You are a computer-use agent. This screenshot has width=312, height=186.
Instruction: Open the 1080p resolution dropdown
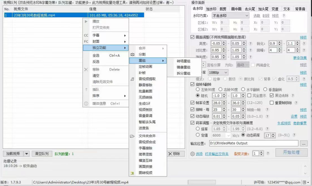(218, 72)
